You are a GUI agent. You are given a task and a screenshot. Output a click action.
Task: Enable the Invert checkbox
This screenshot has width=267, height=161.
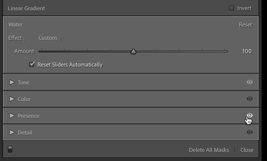(x=231, y=8)
